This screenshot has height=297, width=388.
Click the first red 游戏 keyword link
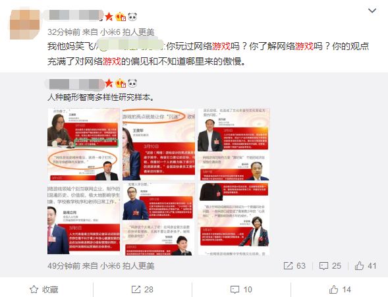(x=221, y=46)
